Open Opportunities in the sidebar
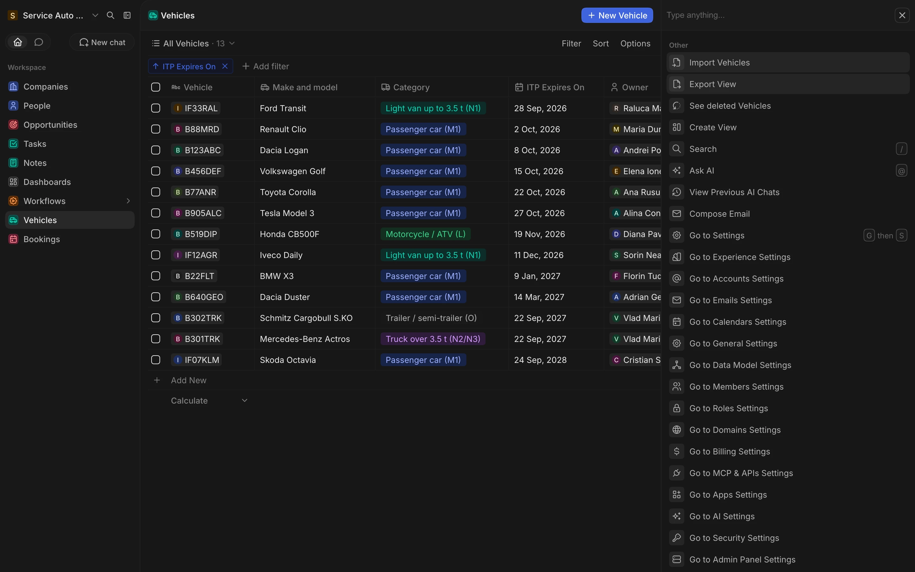 70,125
